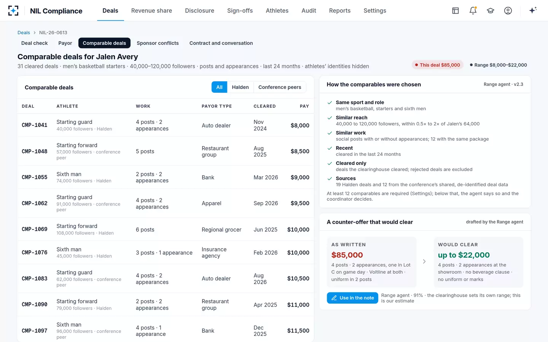Follow the Deals breadcrumb link
This screenshot has height=342, width=548.
point(24,33)
